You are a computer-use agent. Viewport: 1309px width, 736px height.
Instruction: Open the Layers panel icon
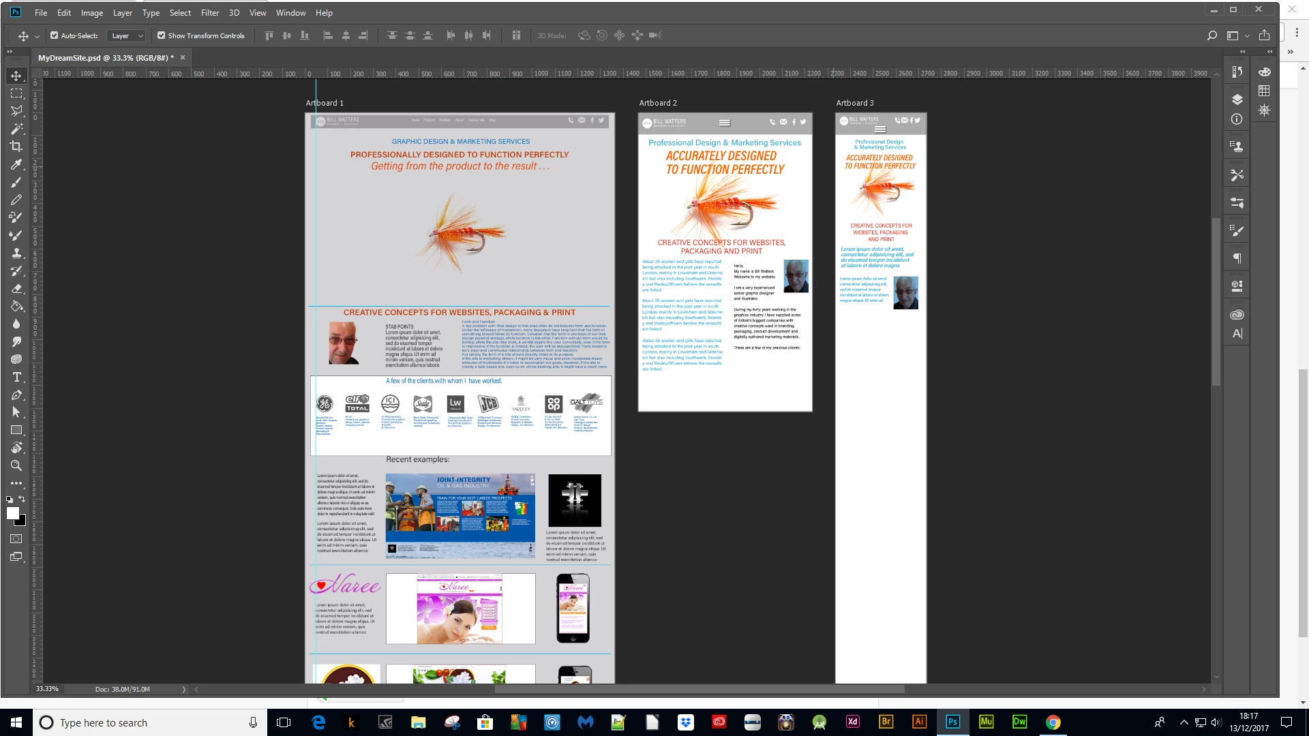[1237, 99]
